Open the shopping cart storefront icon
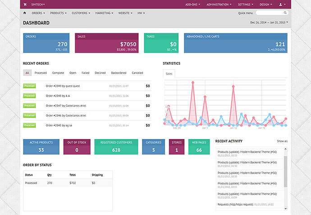The width and height of the screenshot is (311, 215). click(x=25, y=5)
